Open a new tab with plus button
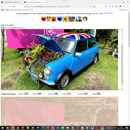Image resolution: width=130 pixels, height=130 pixels. [x=48, y=2]
